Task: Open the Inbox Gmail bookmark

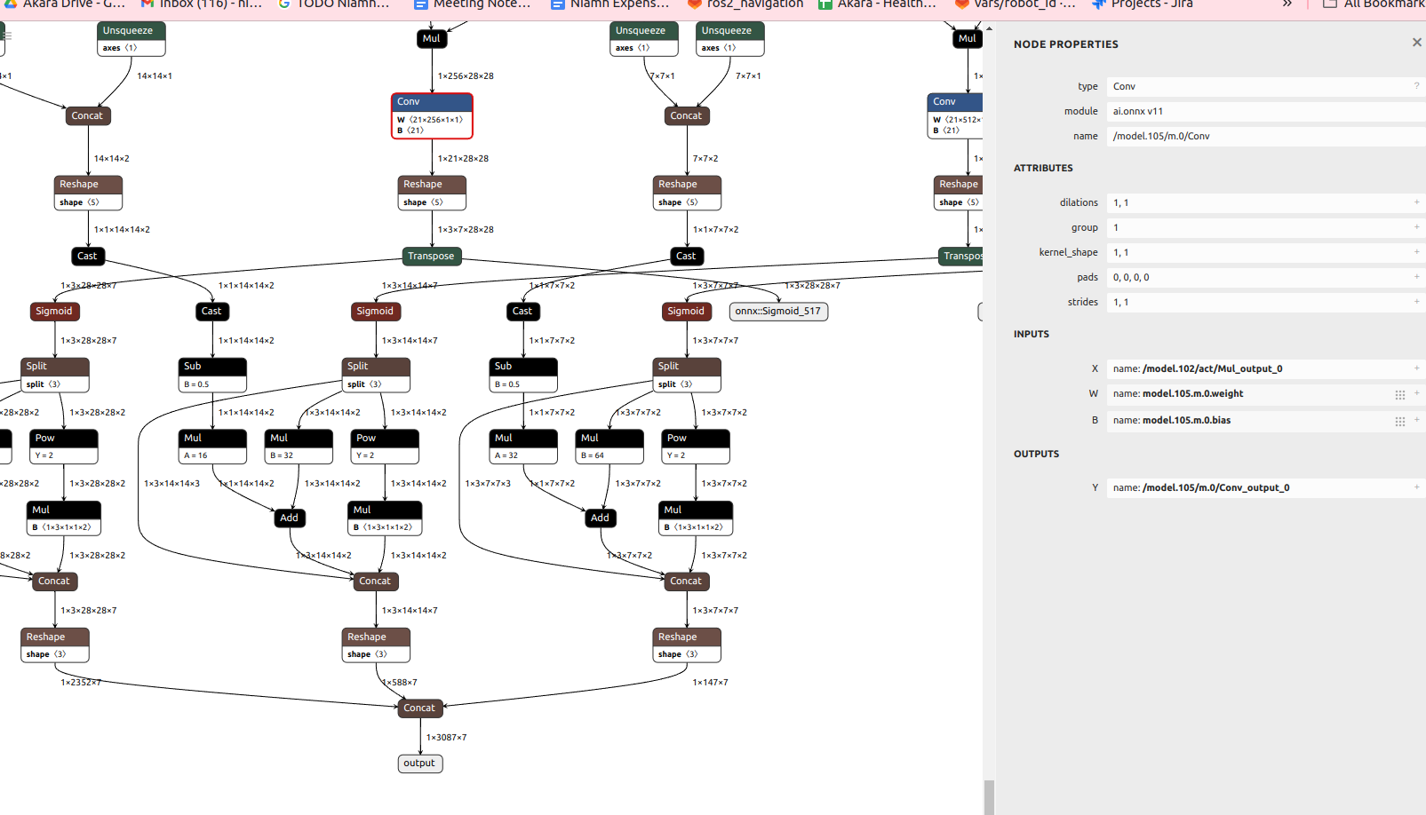Action: click(202, 4)
